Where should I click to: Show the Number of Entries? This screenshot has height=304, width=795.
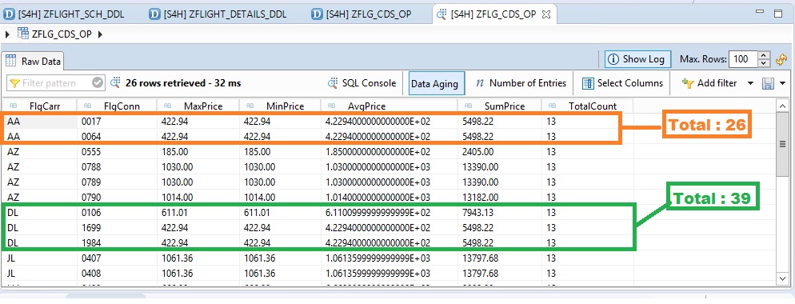(521, 83)
